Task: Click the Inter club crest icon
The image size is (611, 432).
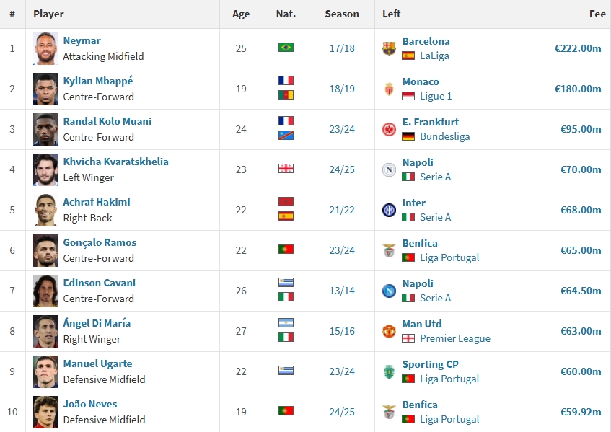Action: pos(390,210)
